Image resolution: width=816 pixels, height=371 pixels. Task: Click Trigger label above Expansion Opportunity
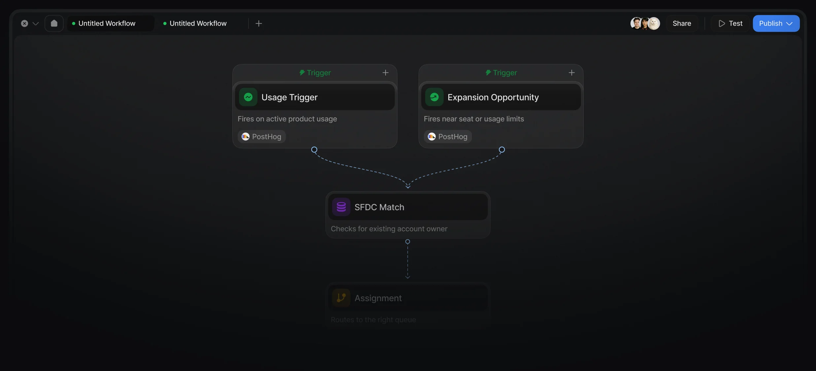coord(501,72)
